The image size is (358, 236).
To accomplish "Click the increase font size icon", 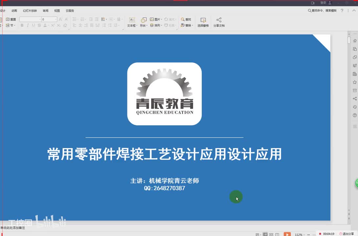I will pyautogui.click(x=60, y=19).
